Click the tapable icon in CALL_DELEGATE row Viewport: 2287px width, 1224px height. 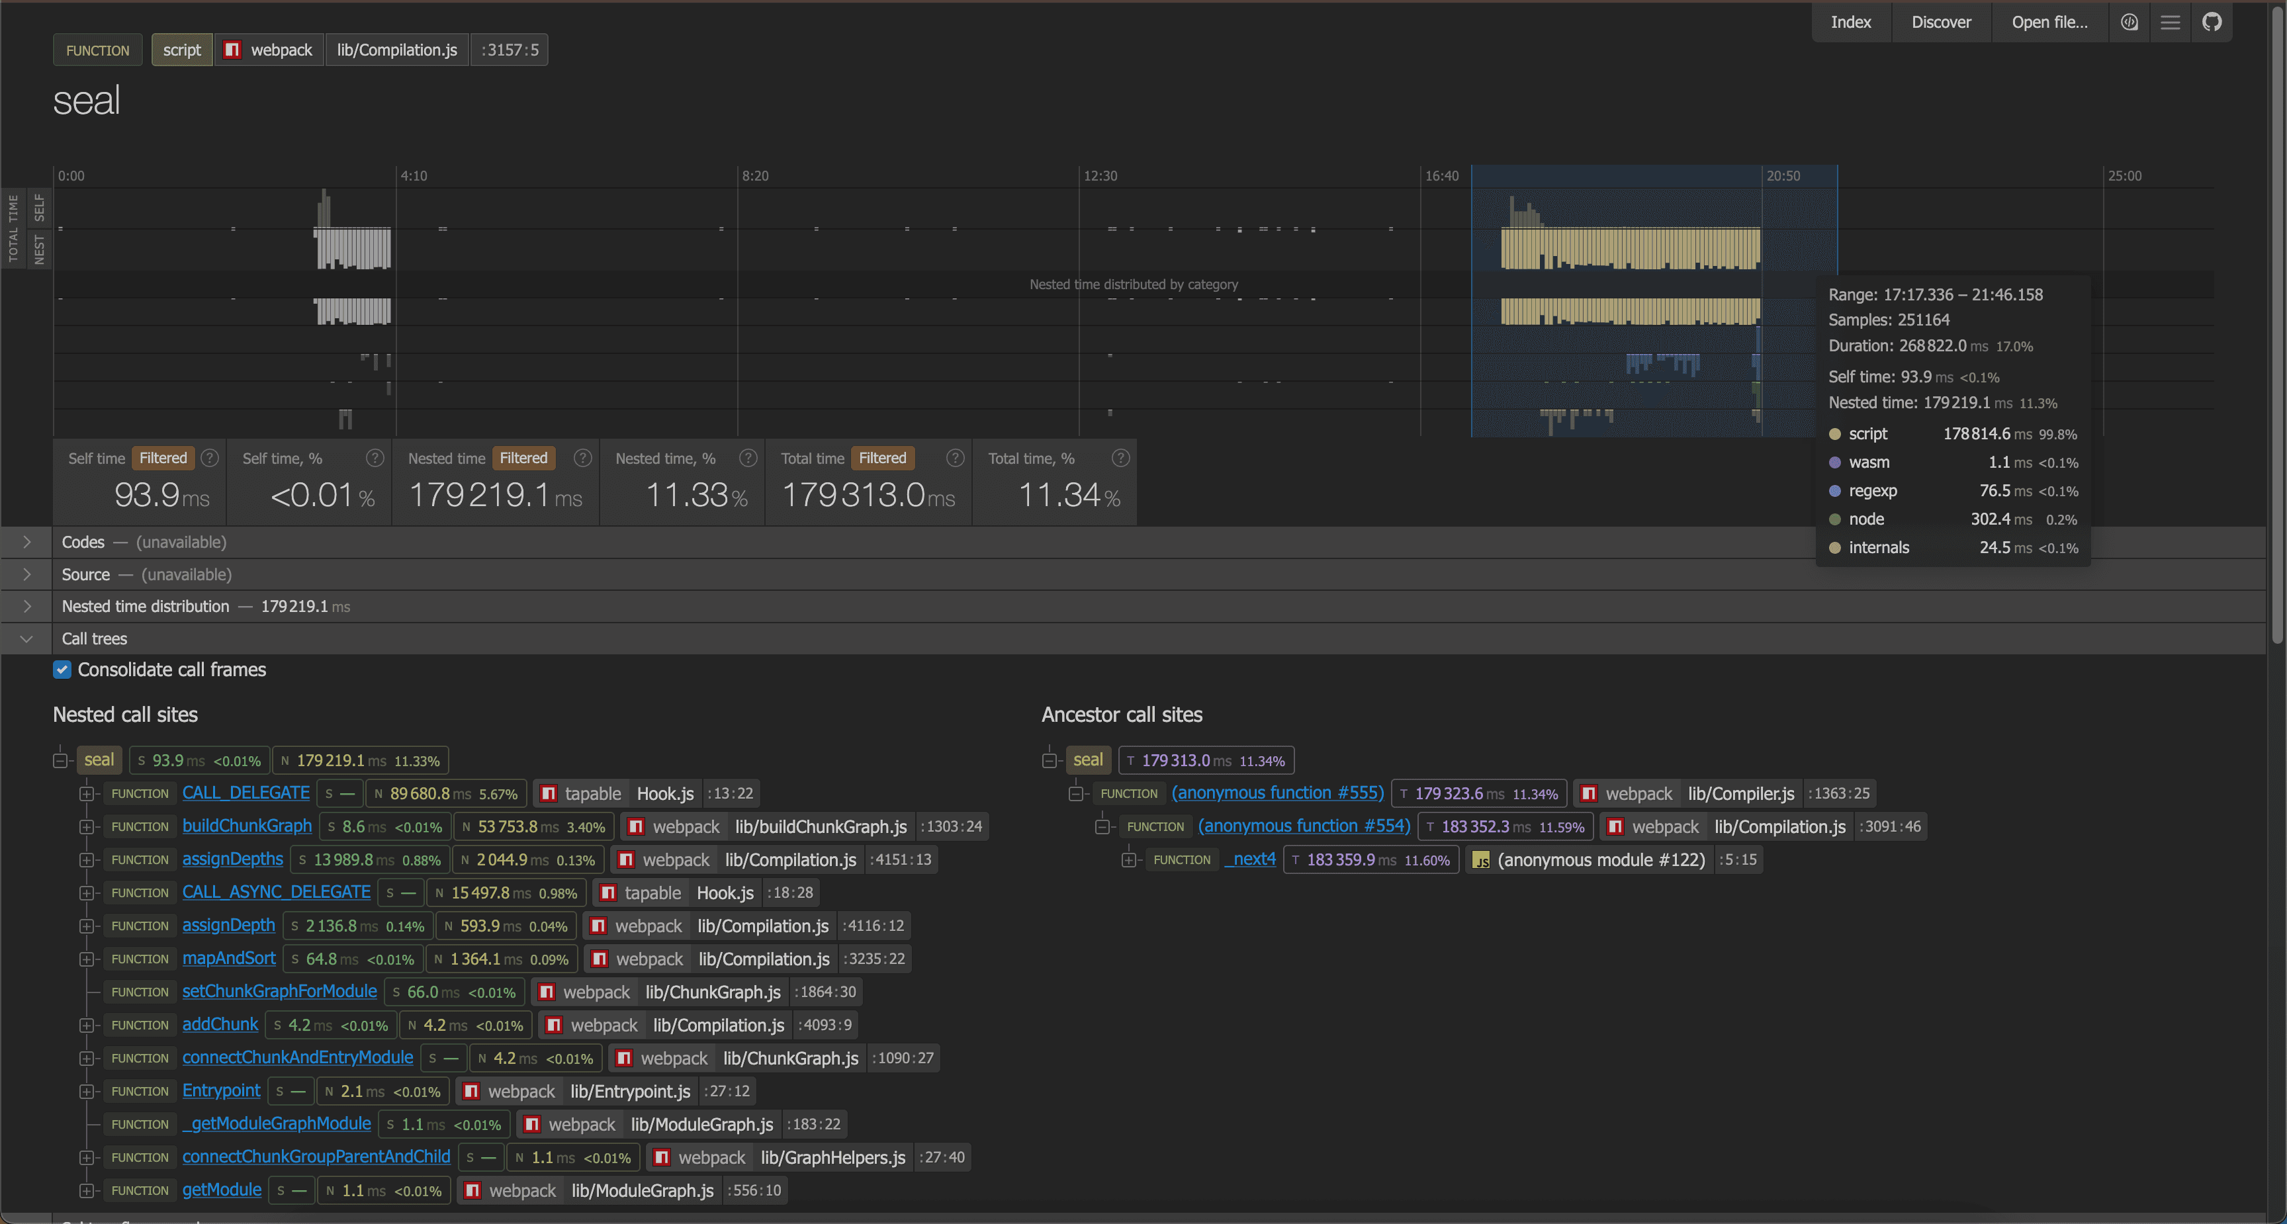coord(549,793)
